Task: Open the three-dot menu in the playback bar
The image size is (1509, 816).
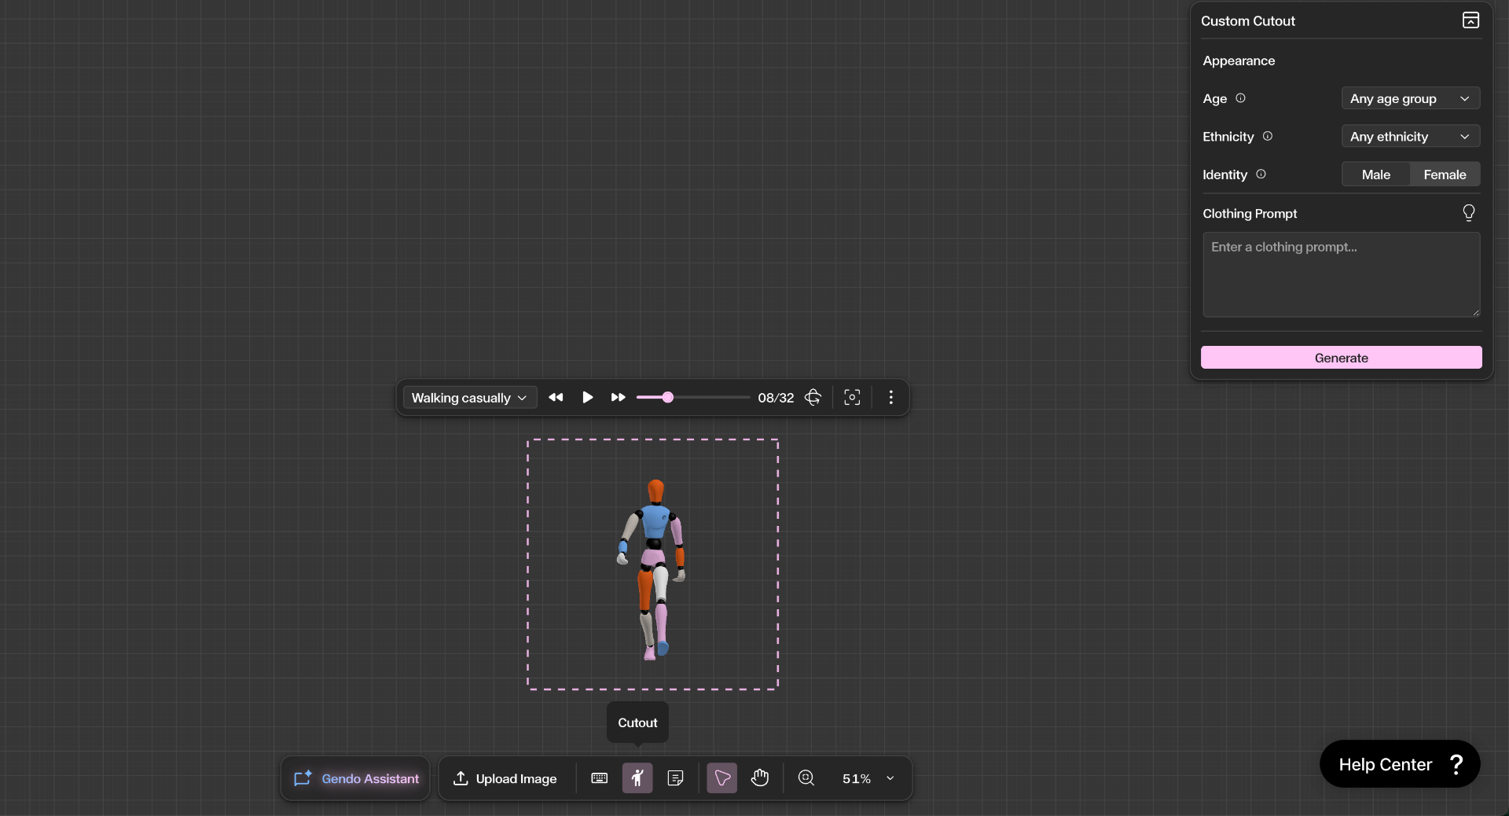Action: click(x=891, y=398)
